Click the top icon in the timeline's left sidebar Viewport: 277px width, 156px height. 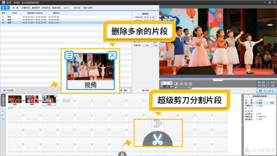click(x=3, y=111)
